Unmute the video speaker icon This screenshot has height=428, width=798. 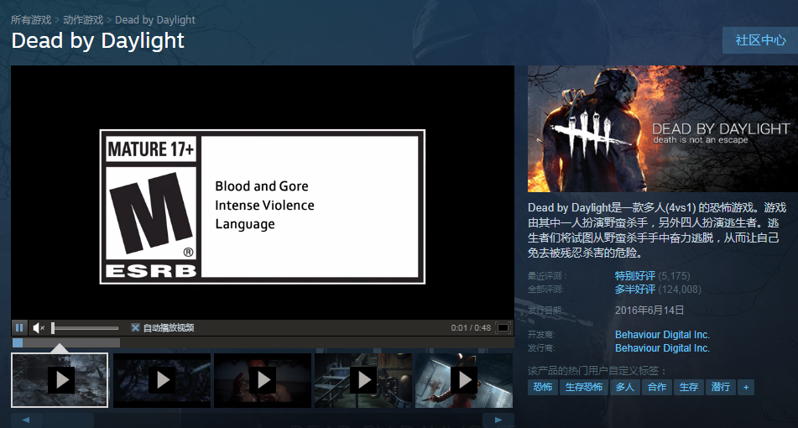click(x=39, y=327)
